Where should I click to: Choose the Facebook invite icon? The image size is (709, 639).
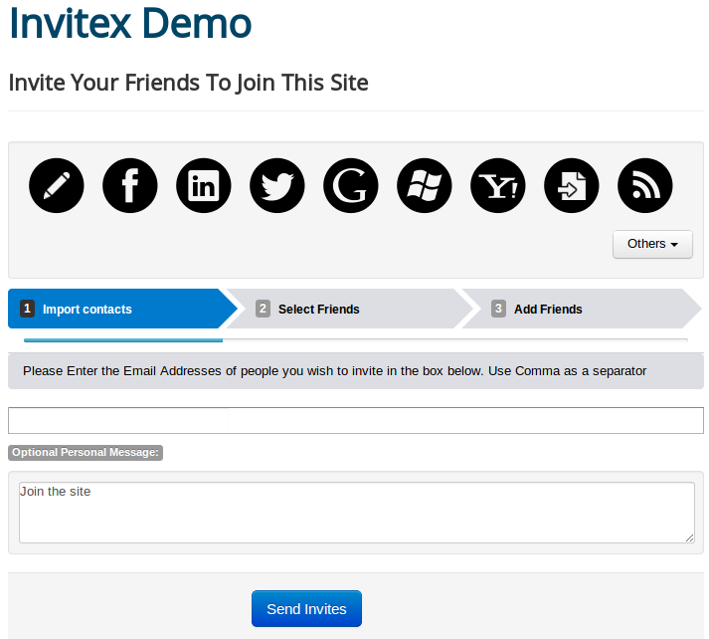click(x=130, y=185)
